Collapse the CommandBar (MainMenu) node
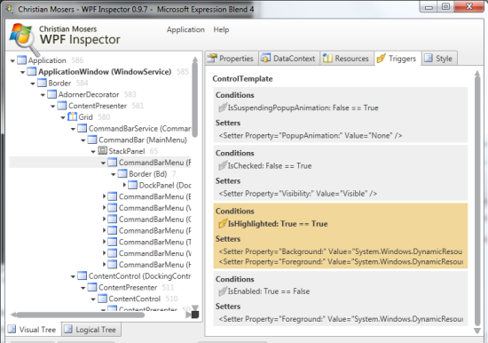The image size is (488, 343). 83,140
